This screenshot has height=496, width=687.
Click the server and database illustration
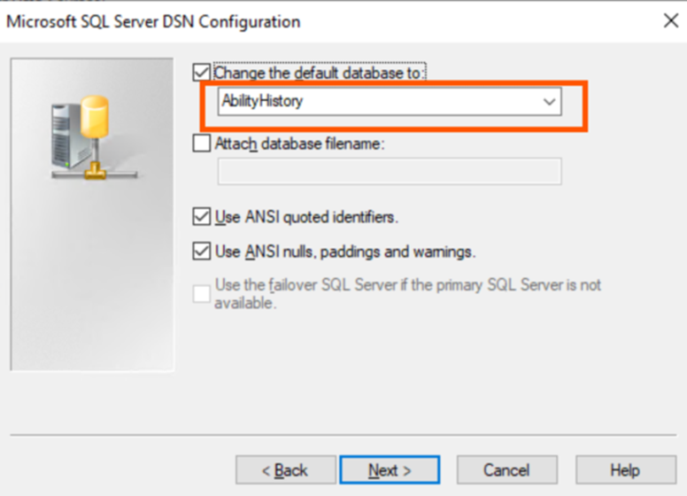[x=94, y=137]
